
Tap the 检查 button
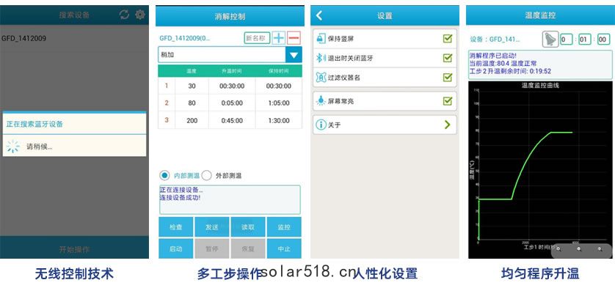pyautogui.click(x=175, y=227)
